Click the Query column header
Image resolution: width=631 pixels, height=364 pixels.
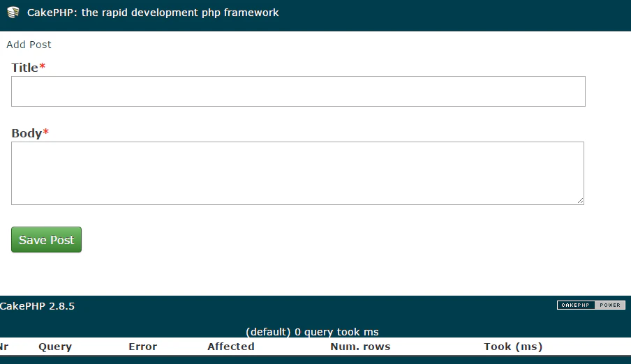point(55,347)
